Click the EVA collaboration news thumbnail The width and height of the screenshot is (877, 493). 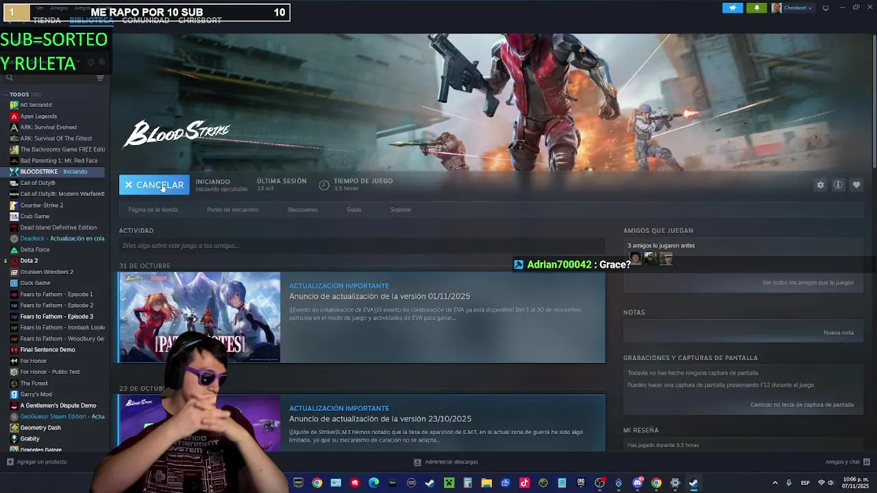pos(199,317)
